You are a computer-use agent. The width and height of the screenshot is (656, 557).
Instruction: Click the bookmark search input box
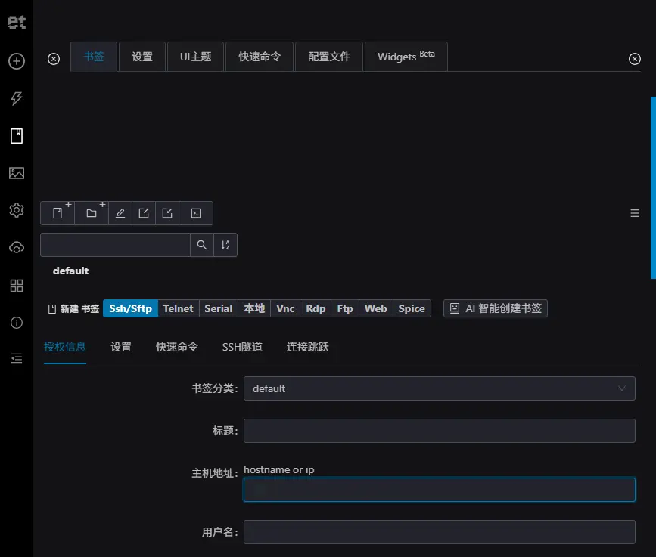116,245
